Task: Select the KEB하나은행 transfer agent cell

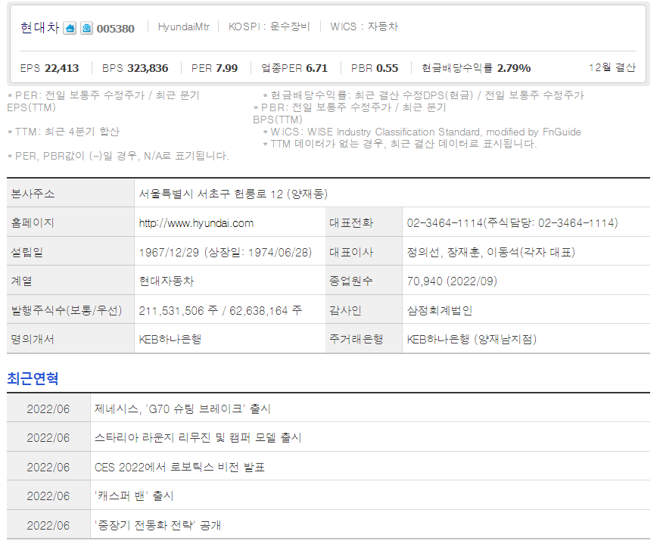Action: pos(229,339)
